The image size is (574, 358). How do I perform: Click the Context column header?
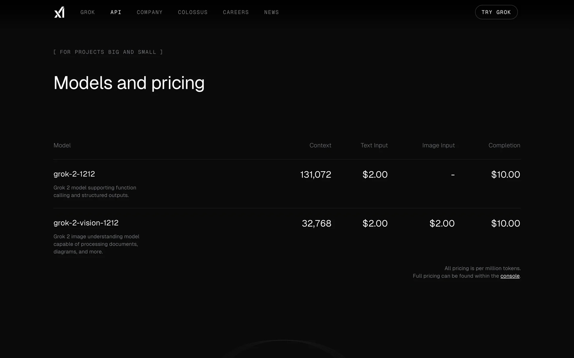[320, 145]
